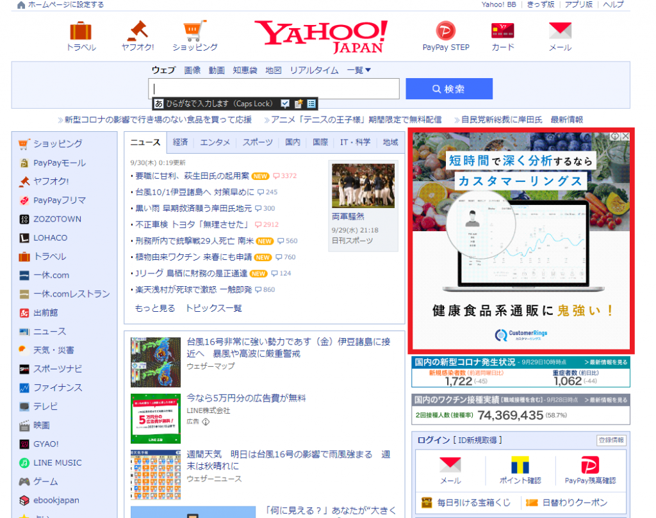Open the 自民党新総裁に岸田氏 最新情報 link

click(x=522, y=120)
